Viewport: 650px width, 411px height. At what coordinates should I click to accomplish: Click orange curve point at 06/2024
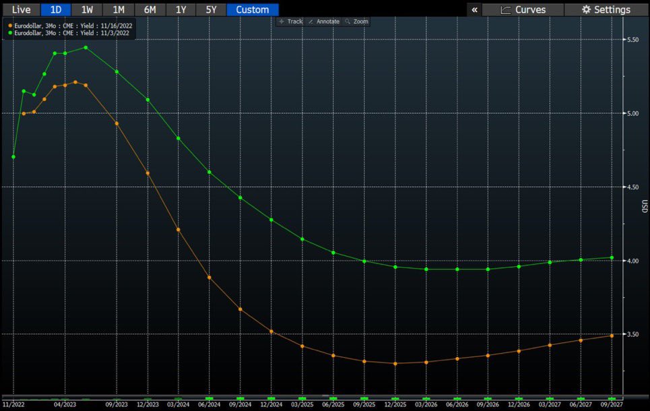209,278
